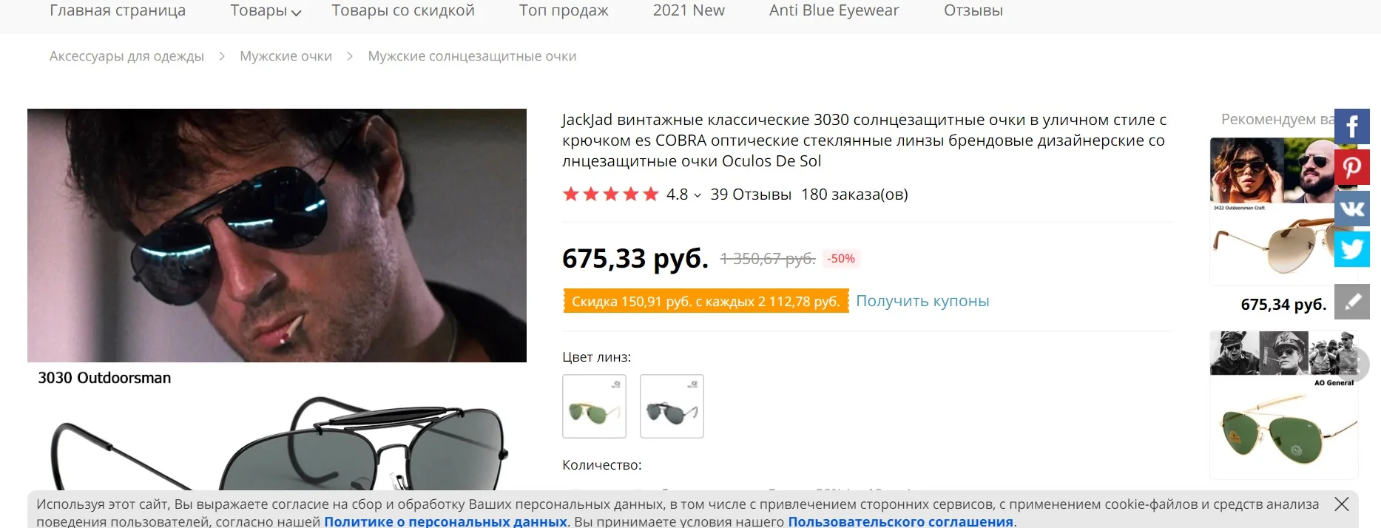This screenshot has height=528, width=1381.
Task: Go to Топ продаж tab
Action: (x=564, y=10)
